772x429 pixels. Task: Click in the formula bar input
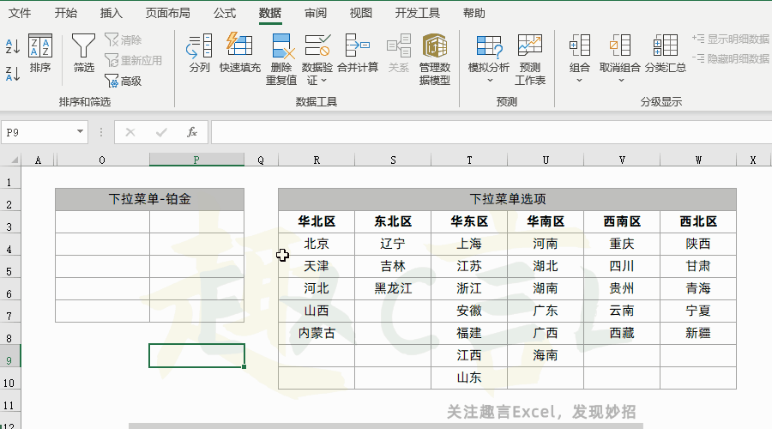(492, 132)
